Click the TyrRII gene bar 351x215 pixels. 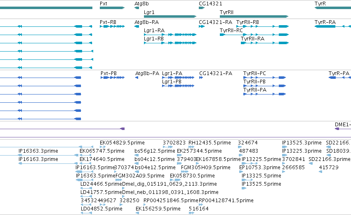coord(254,17)
